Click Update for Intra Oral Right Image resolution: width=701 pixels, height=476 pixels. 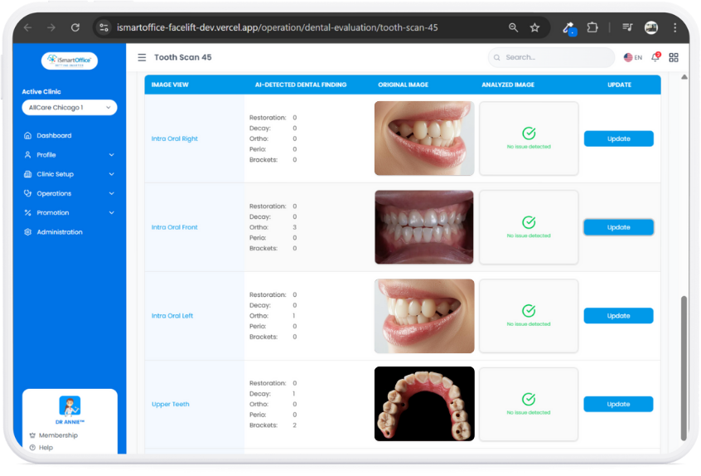[x=619, y=138]
